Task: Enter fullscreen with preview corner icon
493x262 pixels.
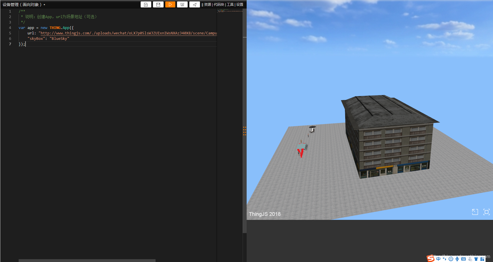Action: pos(486,212)
